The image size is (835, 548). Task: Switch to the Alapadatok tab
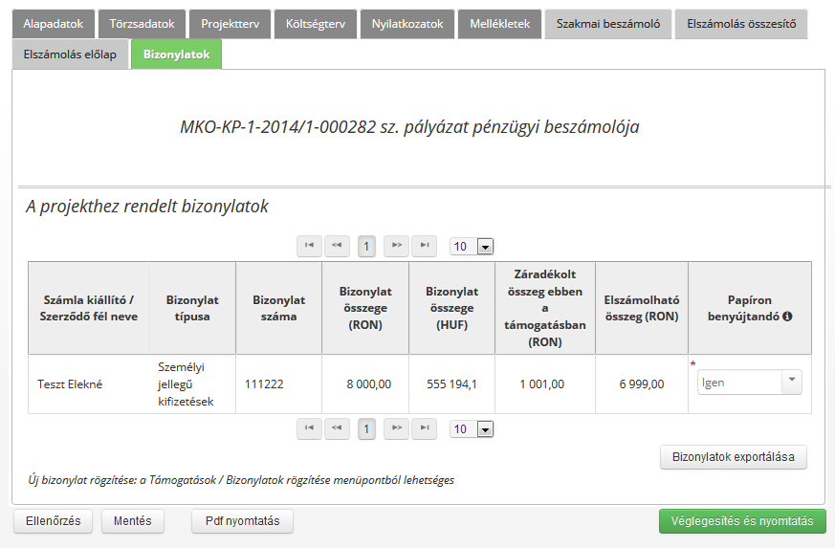pyautogui.click(x=54, y=24)
